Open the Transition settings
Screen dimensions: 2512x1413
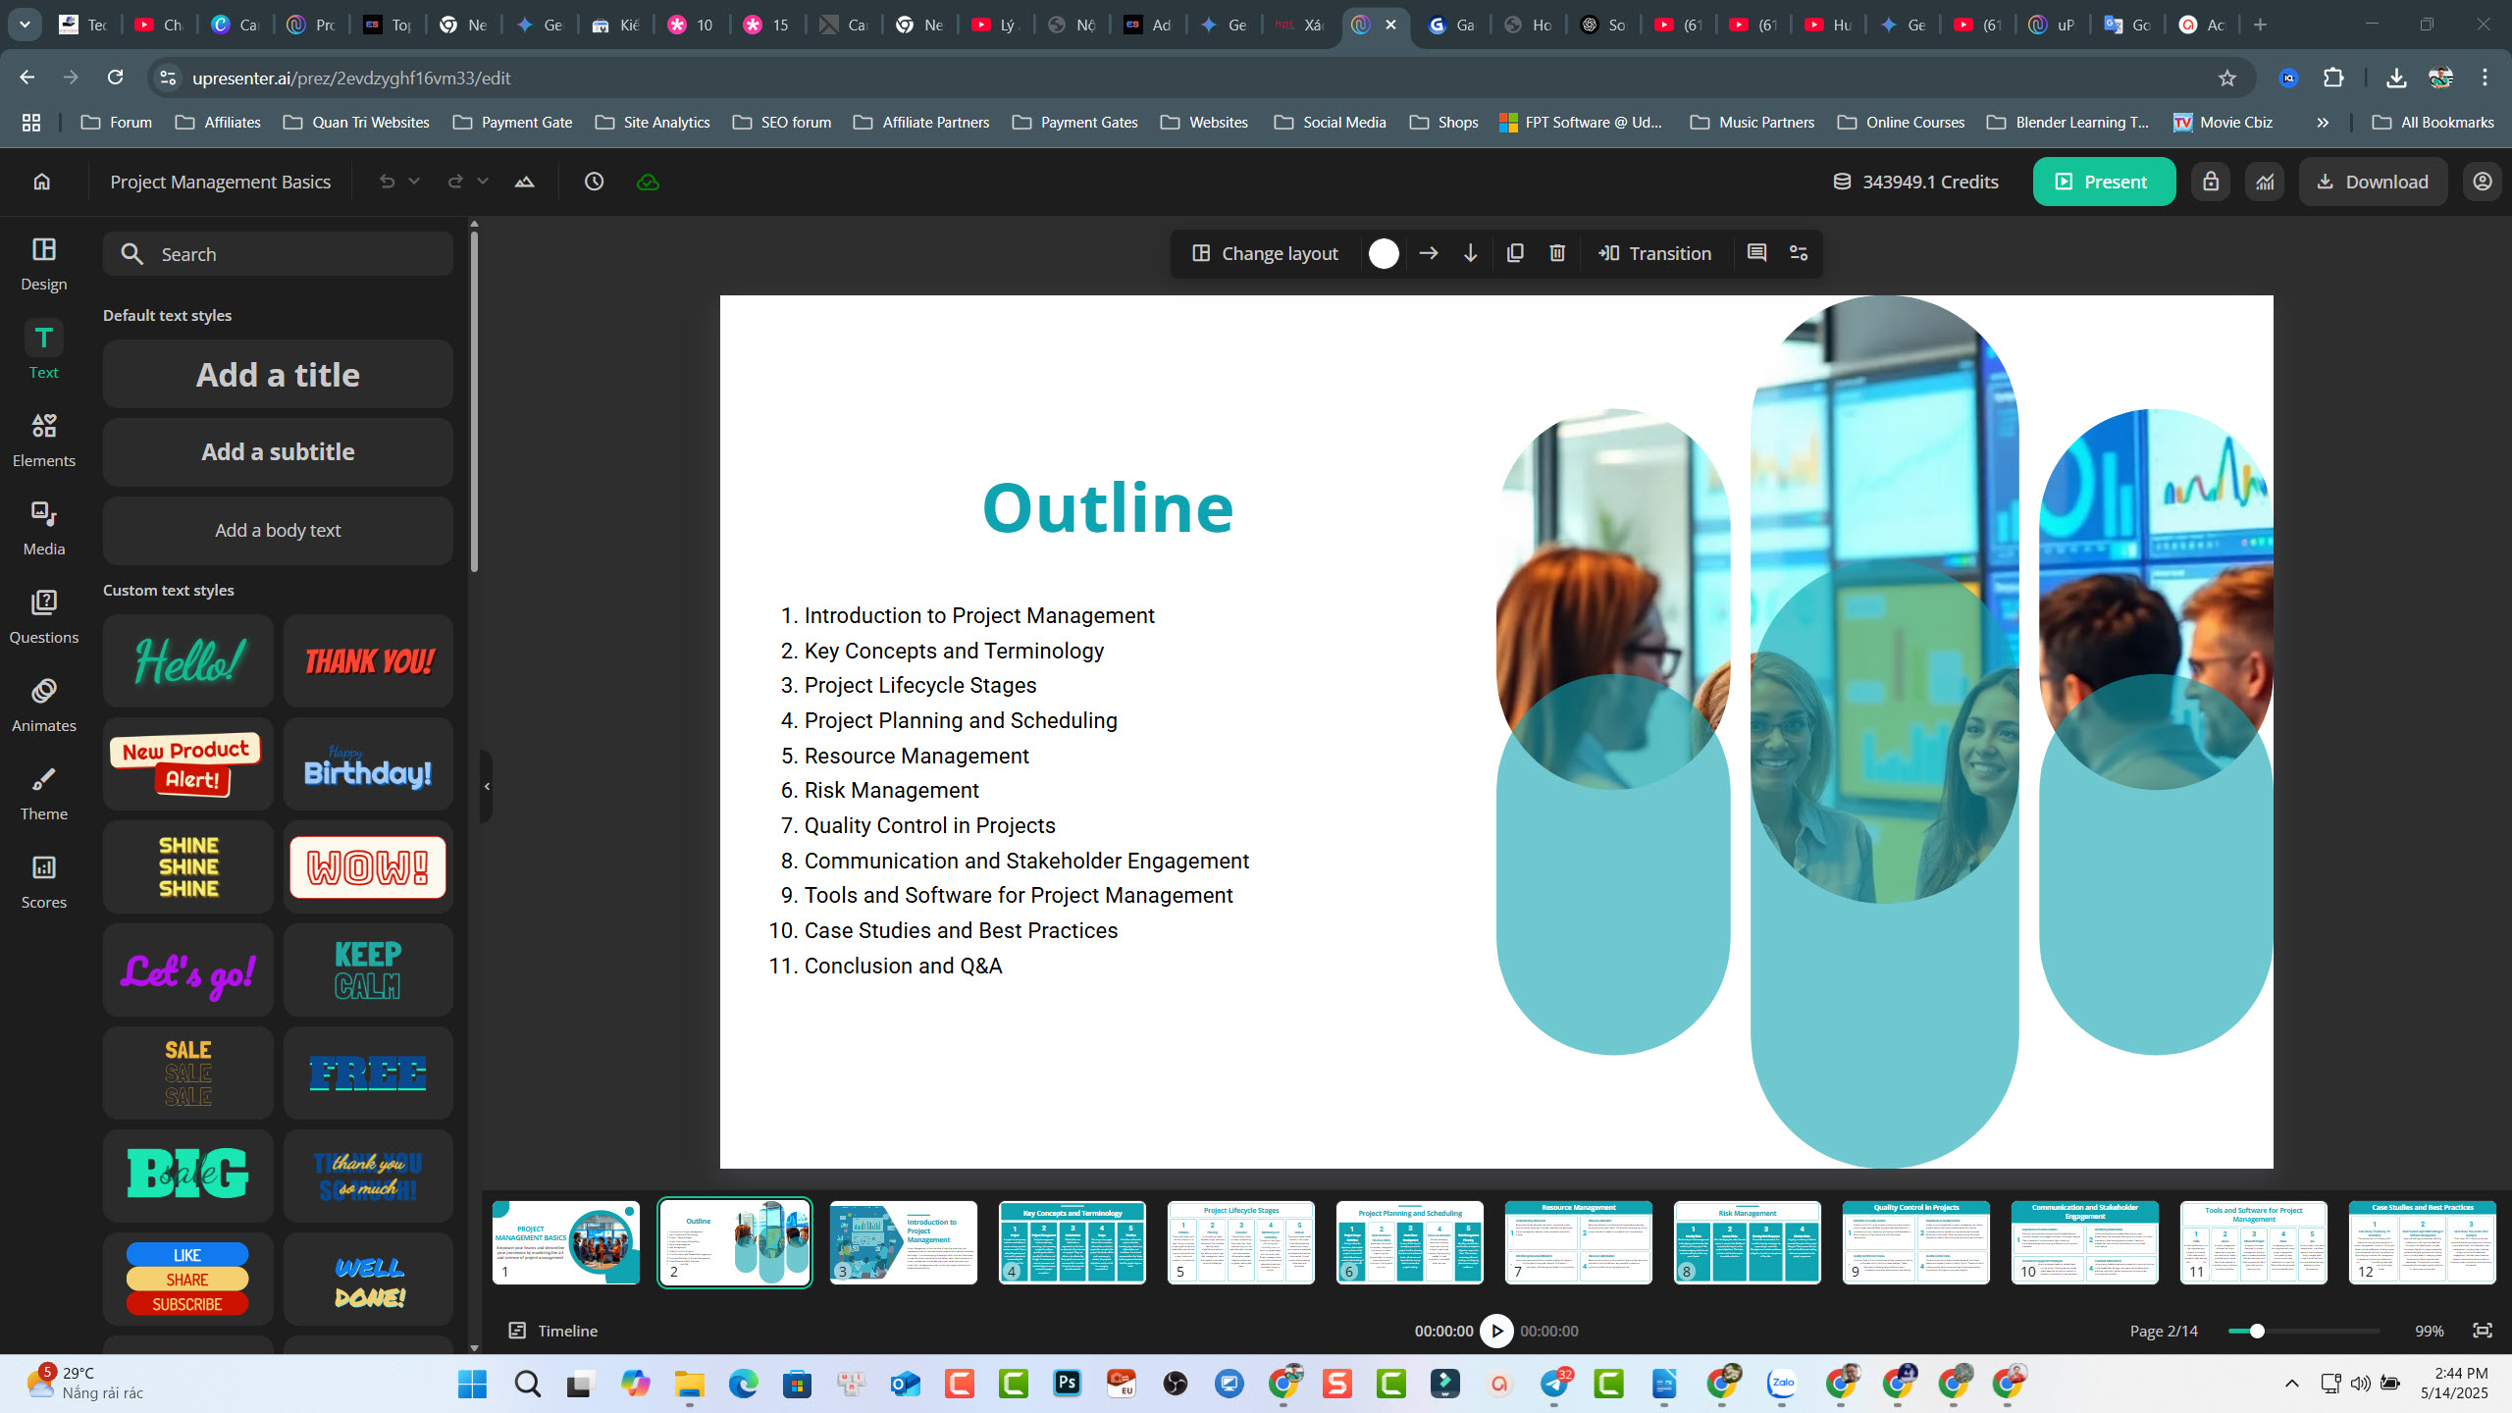tap(1653, 253)
